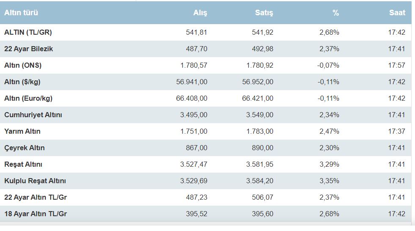The width and height of the screenshot is (415, 231).
Task: Open the 22 Ayar Altın TL/Gr row
Action: click(x=36, y=197)
